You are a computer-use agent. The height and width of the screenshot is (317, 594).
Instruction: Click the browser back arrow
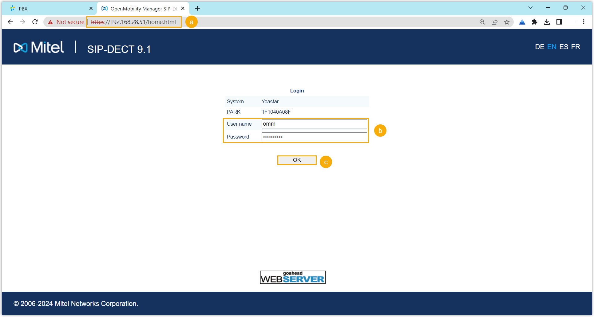[10, 22]
